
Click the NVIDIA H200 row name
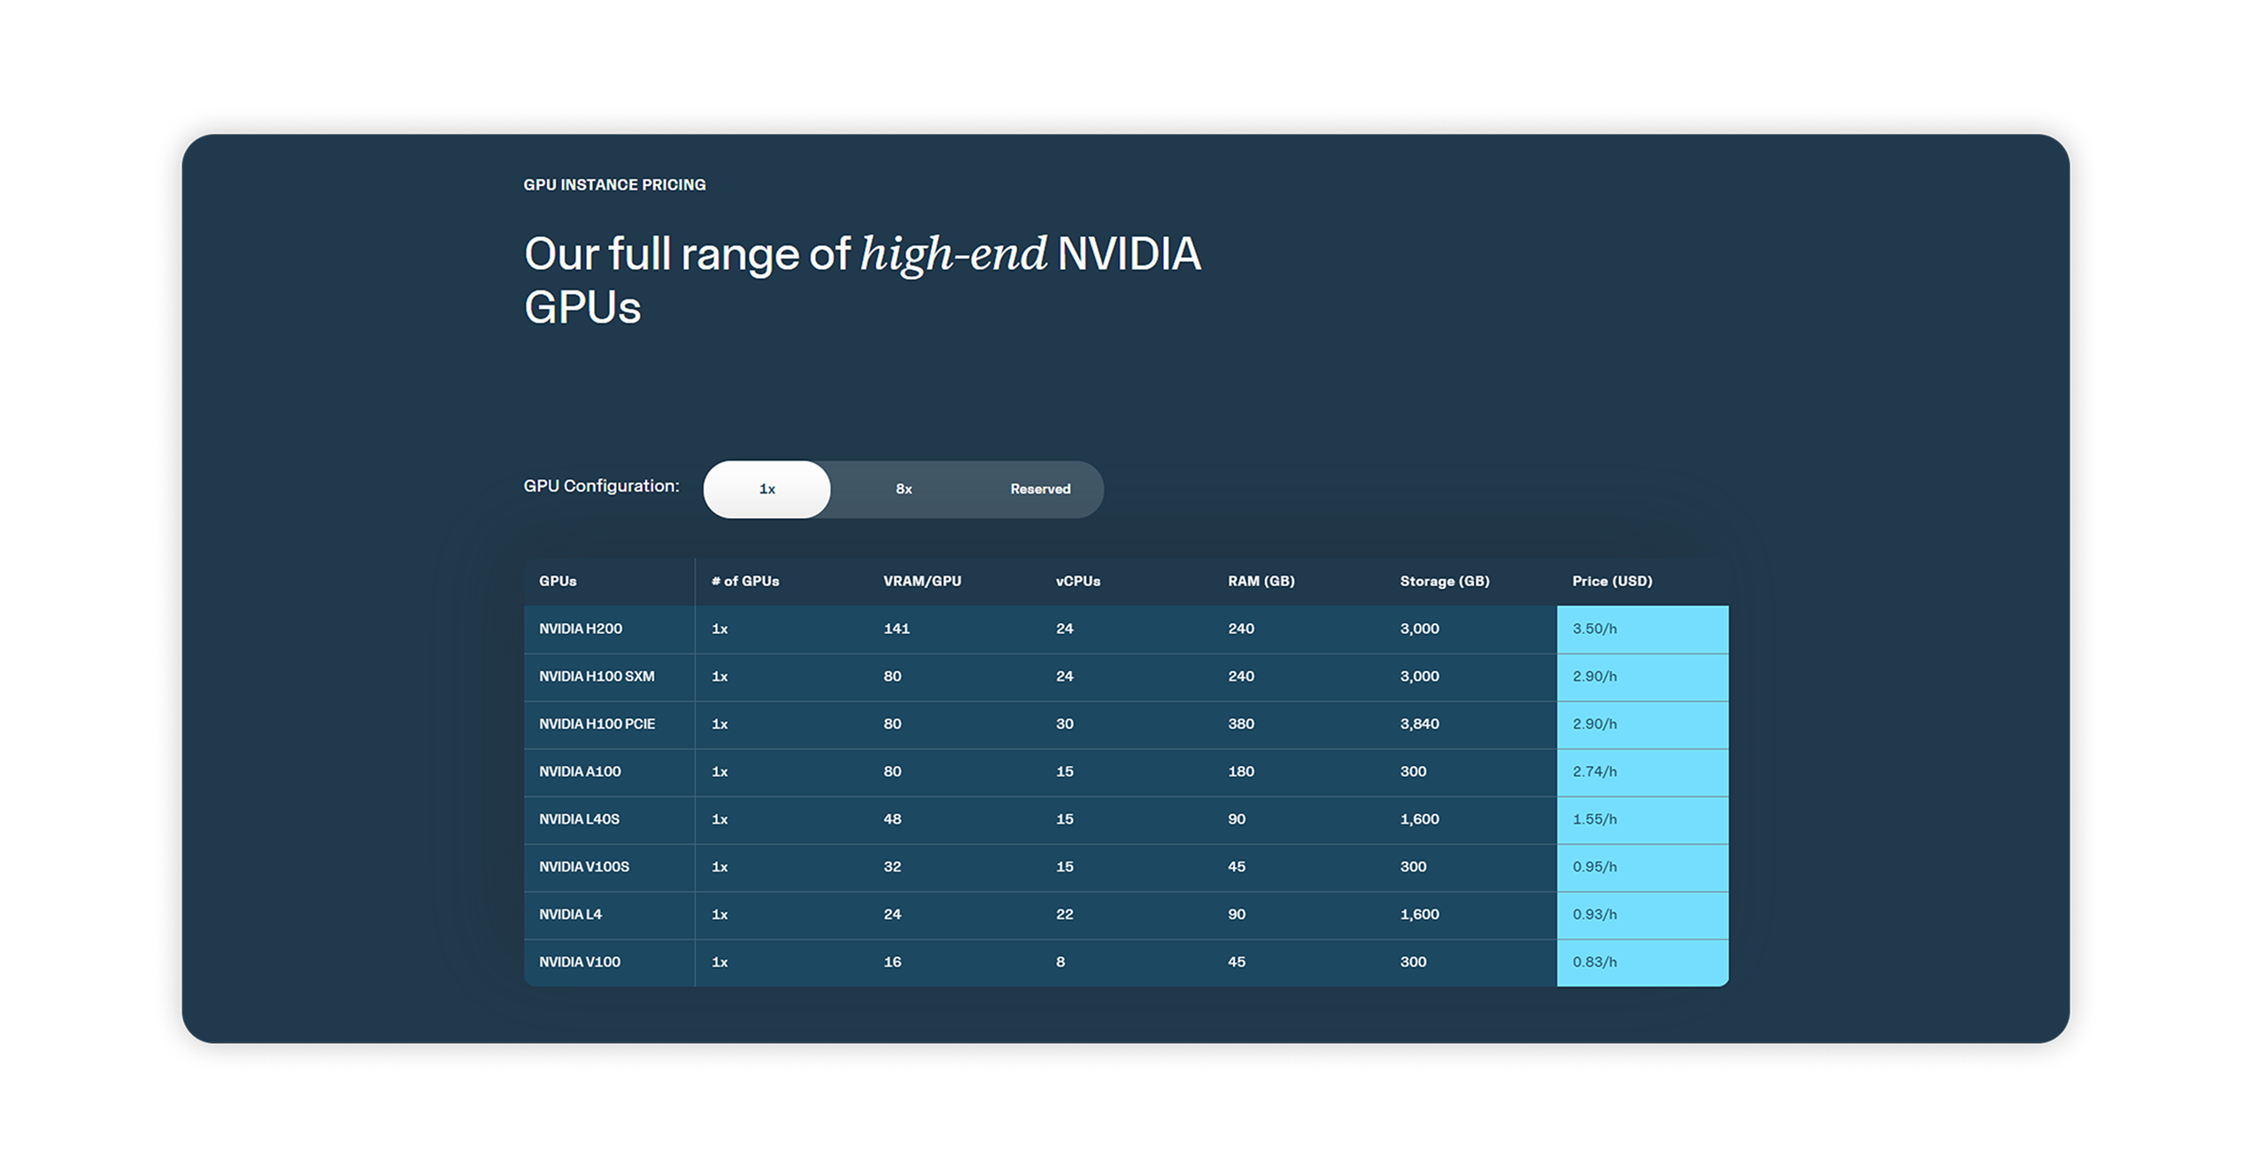click(581, 629)
